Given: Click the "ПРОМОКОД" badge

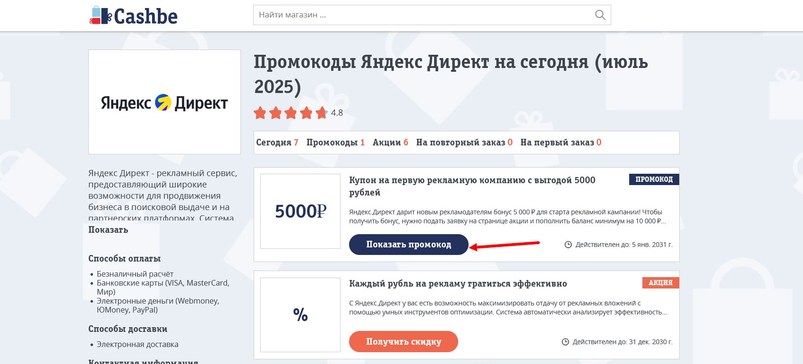Looking at the screenshot, I should (654, 179).
